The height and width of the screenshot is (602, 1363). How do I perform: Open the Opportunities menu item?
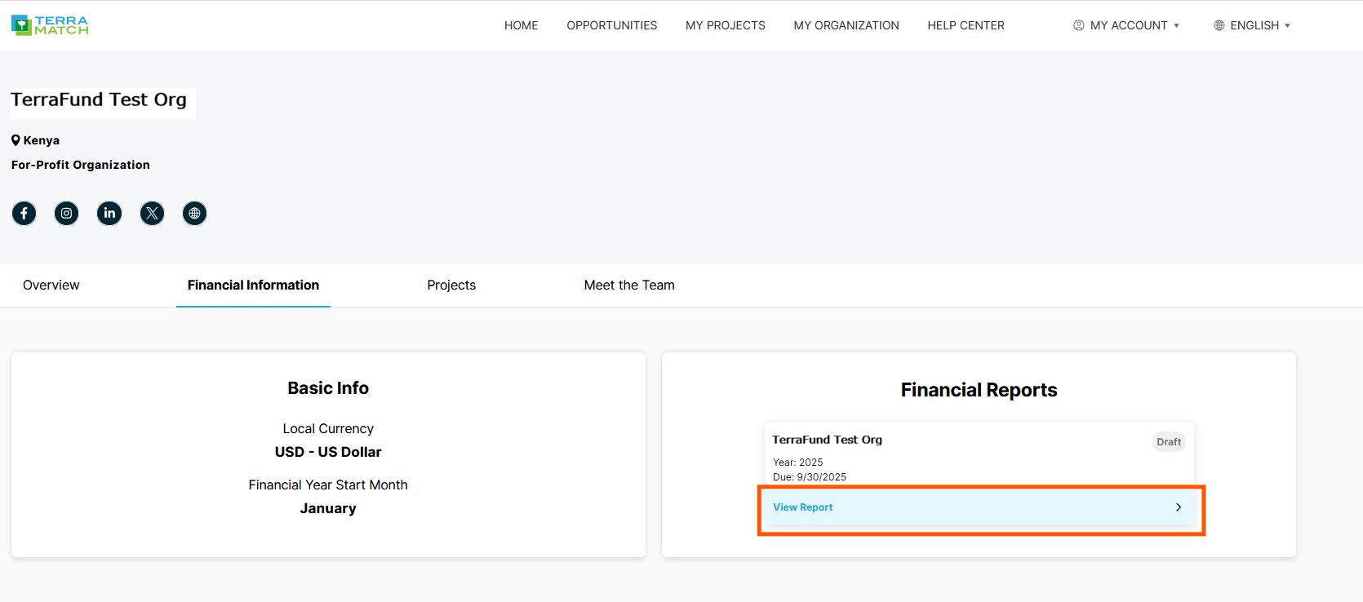coord(612,25)
